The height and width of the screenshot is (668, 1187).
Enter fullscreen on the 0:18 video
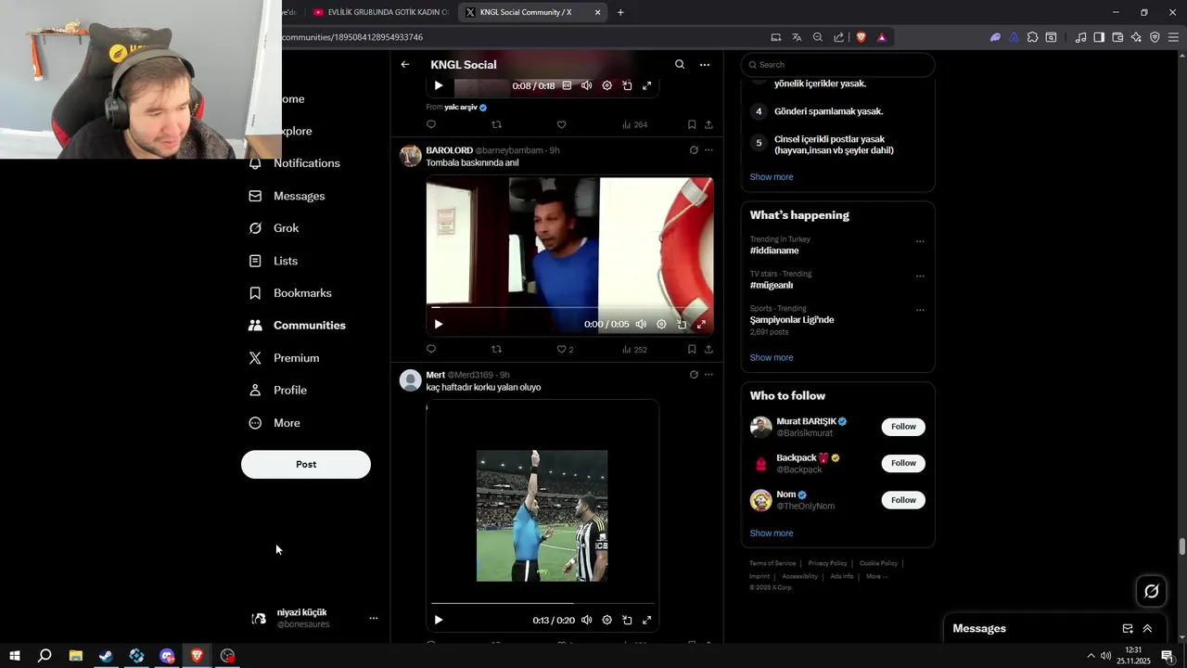click(x=647, y=85)
